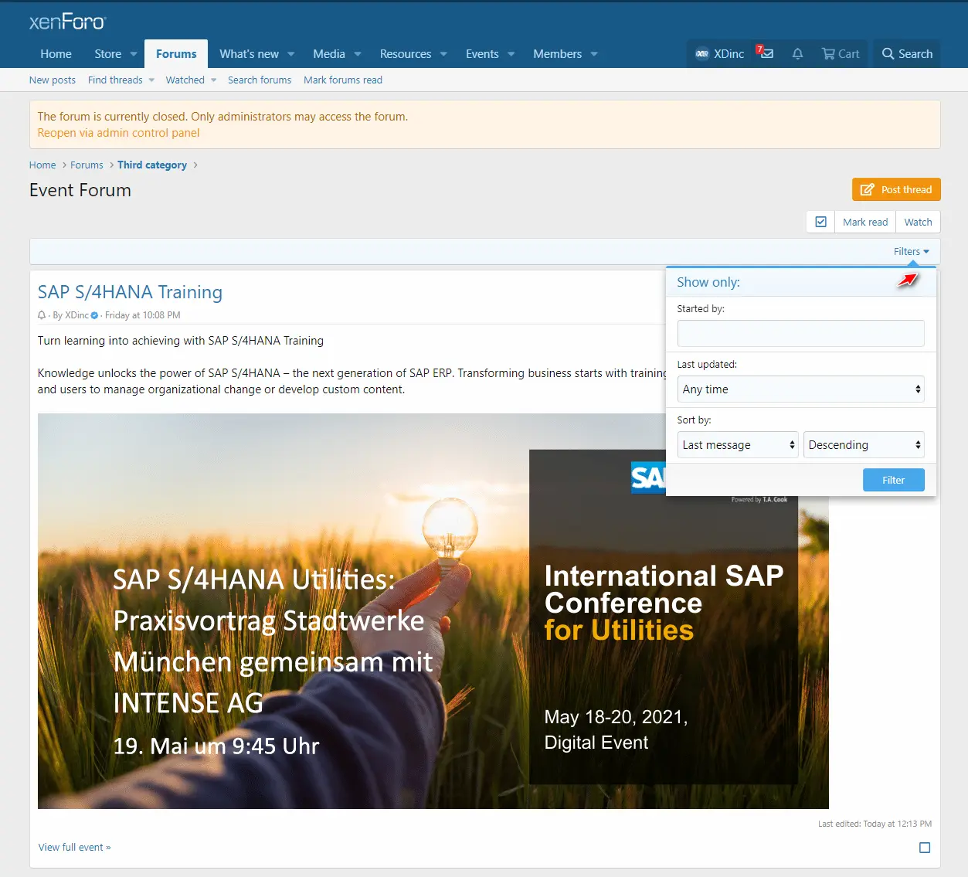Click the Post thread button
This screenshot has height=877, width=968.
tap(896, 189)
